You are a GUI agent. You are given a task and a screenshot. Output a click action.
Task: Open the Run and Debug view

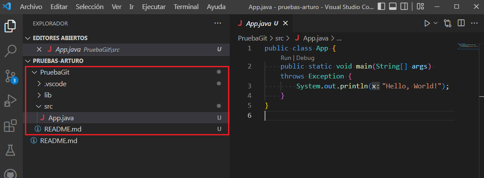[x=10, y=101]
